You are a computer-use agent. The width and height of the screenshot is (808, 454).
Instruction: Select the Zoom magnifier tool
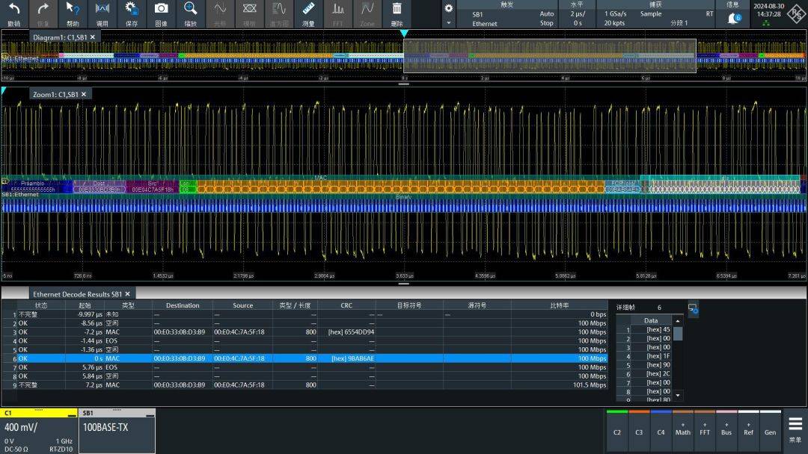point(191,10)
